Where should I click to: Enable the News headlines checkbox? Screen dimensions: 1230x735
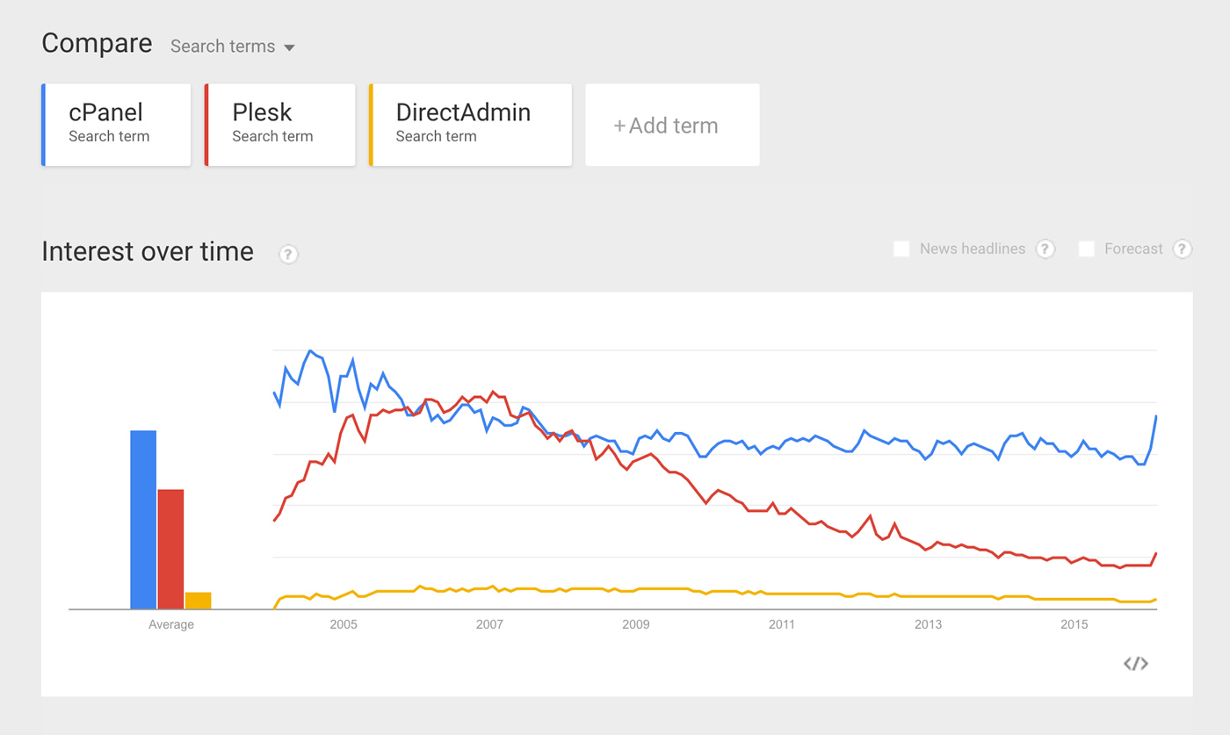click(901, 249)
